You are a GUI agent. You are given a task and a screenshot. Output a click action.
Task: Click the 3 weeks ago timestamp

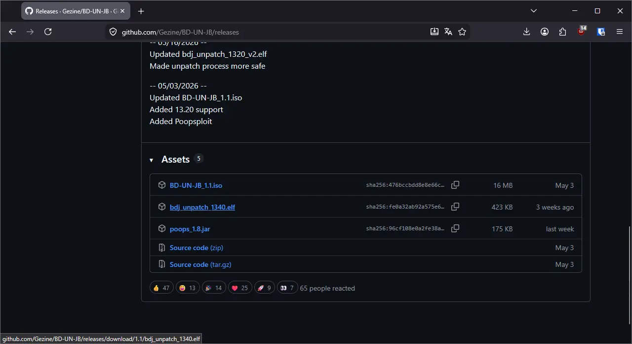click(555, 207)
